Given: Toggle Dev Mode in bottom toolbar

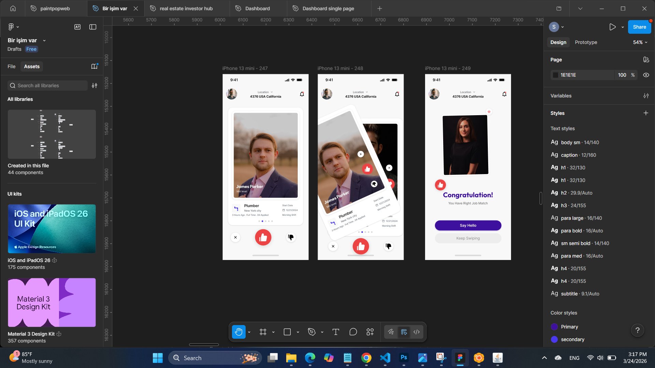Looking at the screenshot, I should (x=417, y=332).
